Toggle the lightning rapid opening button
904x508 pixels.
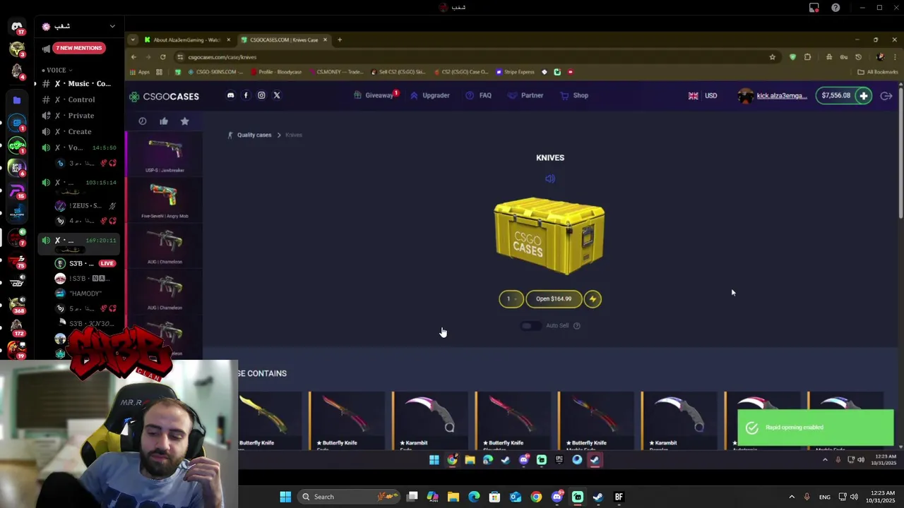pos(593,299)
